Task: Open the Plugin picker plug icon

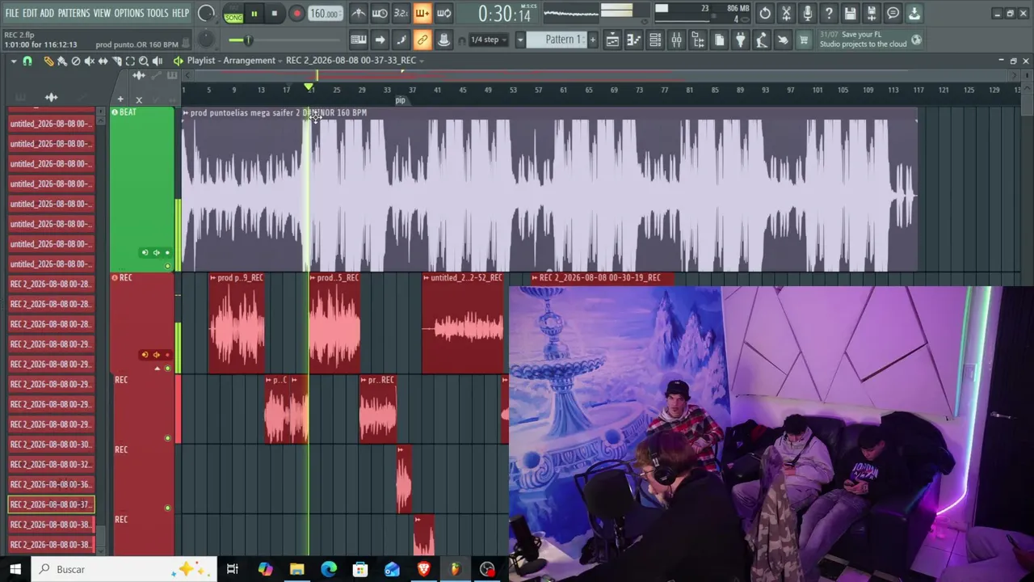Action: [740, 40]
